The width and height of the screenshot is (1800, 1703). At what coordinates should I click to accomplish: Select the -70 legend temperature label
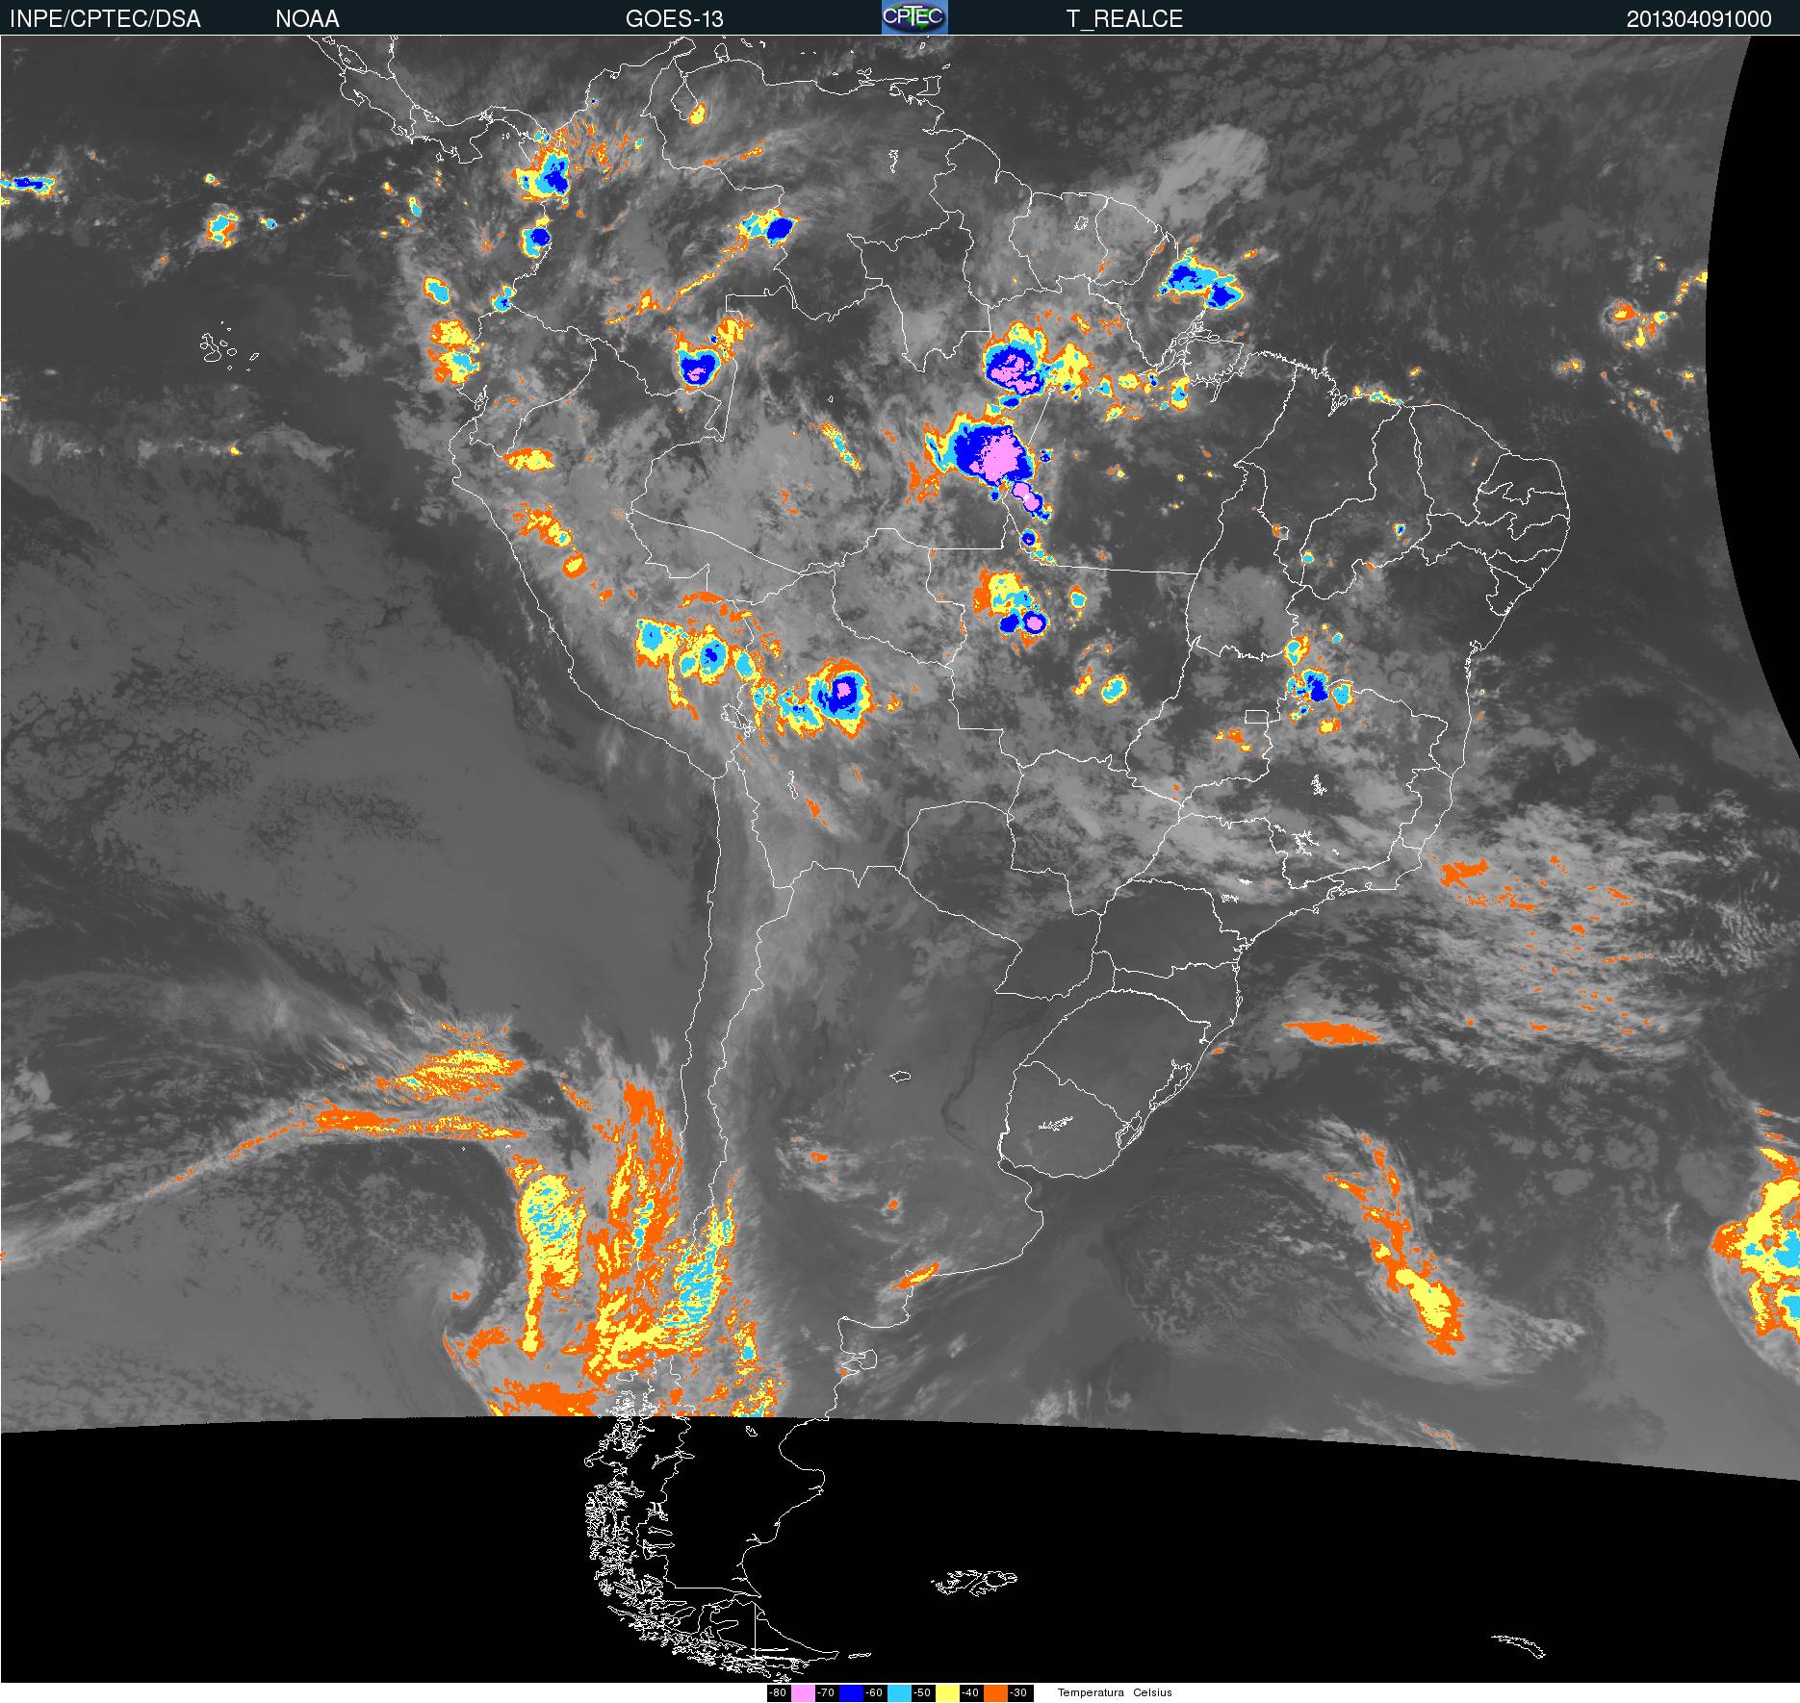click(826, 1693)
